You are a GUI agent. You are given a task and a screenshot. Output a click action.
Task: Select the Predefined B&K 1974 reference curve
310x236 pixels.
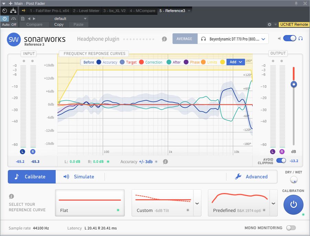[x=239, y=203]
